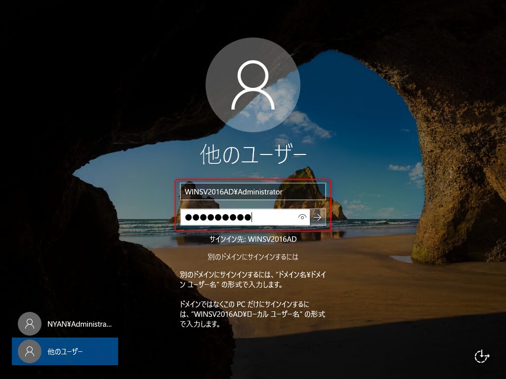Image resolution: width=506 pixels, height=379 pixels.
Task: Click the サインイン先: WINSV2016AD text
Action: [253, 239]
